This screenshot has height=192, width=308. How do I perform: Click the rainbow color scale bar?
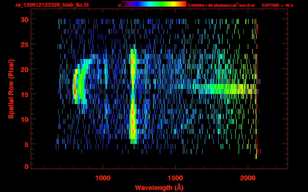click(154, 4)
